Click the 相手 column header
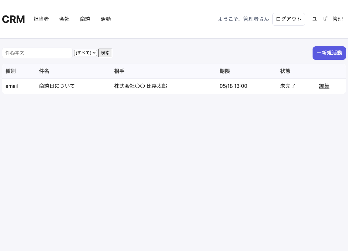Screen dimensions: 348x251 119,71
